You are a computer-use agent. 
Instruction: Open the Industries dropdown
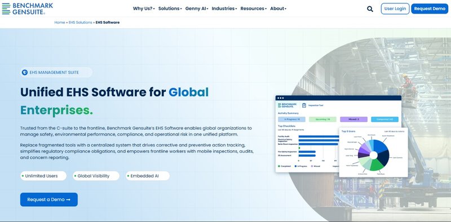pos(224,8)
